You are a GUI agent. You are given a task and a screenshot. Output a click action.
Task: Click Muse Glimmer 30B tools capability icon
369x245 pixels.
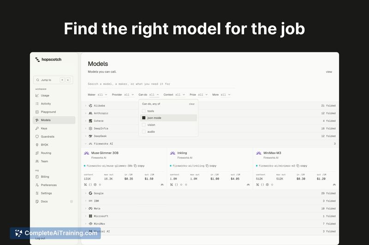(85, 185)
